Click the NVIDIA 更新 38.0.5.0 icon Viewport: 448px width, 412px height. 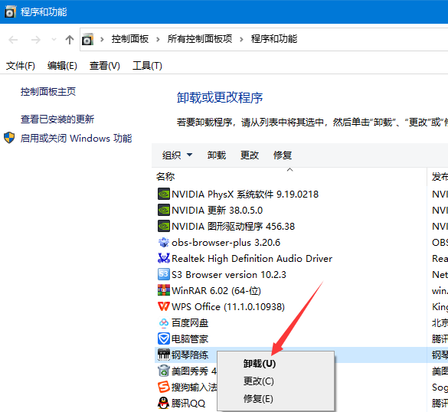(x=164, y=211)
